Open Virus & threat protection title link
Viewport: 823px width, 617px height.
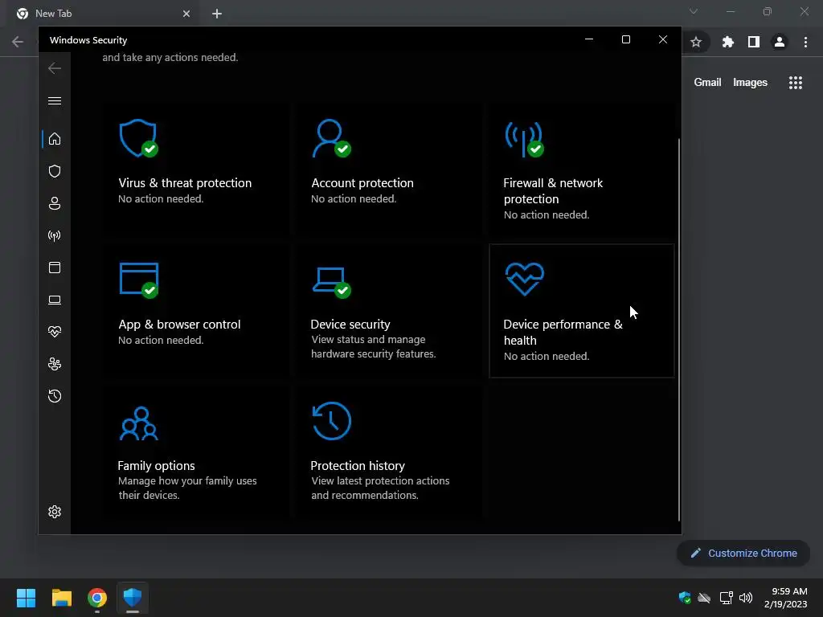click(x=185, y=183)
